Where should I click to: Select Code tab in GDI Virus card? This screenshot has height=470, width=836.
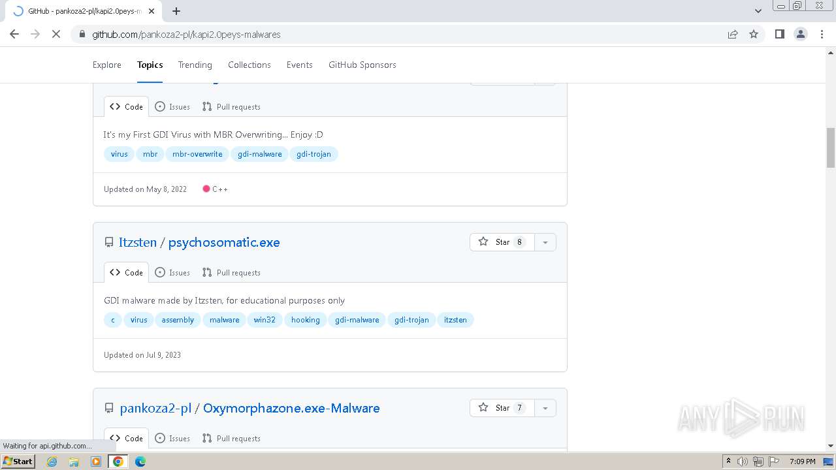[x=126, y=107]
